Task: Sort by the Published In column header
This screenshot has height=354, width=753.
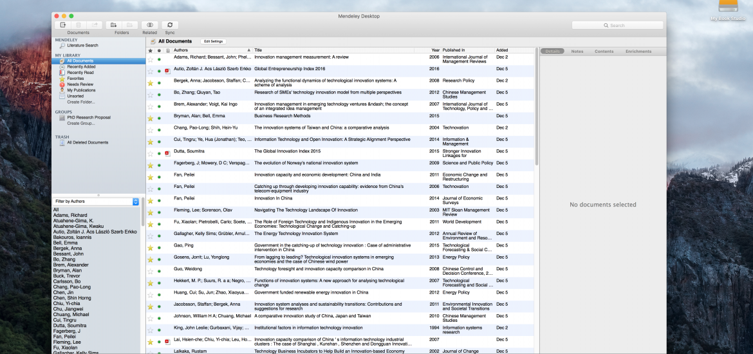Action: tap(468, 50)
